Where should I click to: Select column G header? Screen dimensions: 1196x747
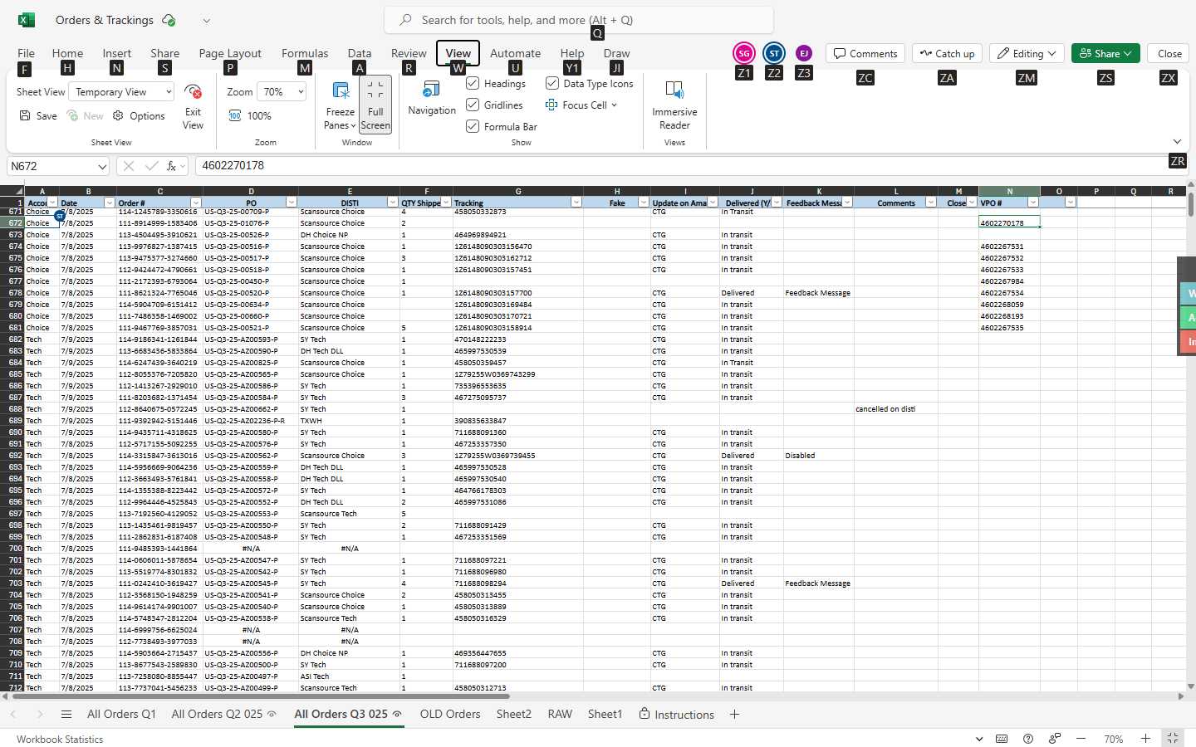click(517, 191)
